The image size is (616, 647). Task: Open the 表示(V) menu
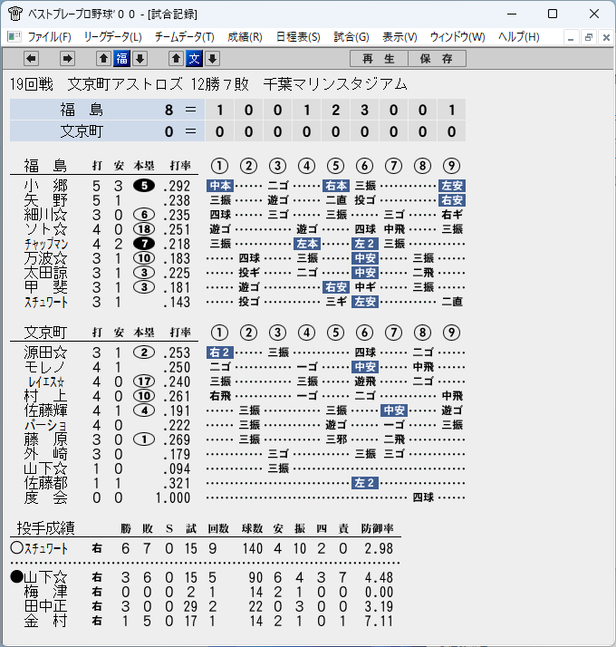(399, 37)
